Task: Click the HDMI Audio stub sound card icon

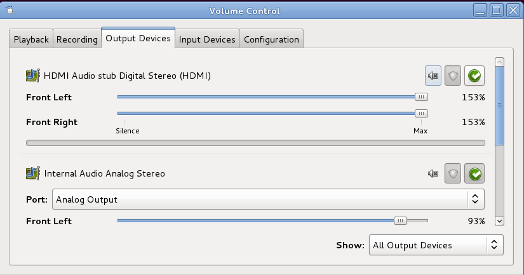Action: pyautogui.click(x=32, y=76)
